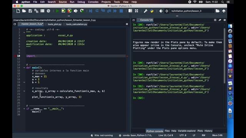Image resolution: width=246 pixels, height=138 pixels.
Task: Open the Help pane tab
Action: [174, 131]
